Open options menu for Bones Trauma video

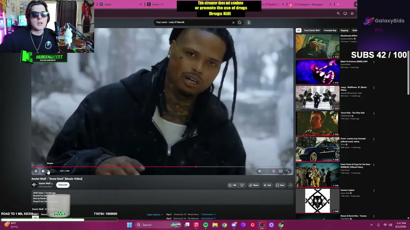point(374,217)
